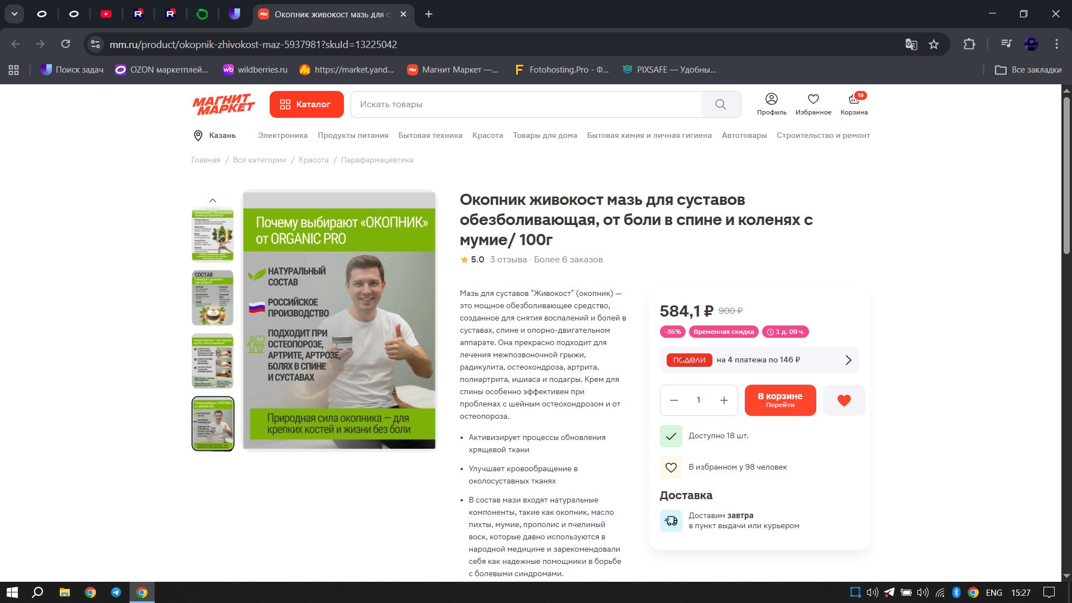This screenshot has height=603, width=1072.
Task: Open the Красота category in the navigation
Action: point(487,135)
